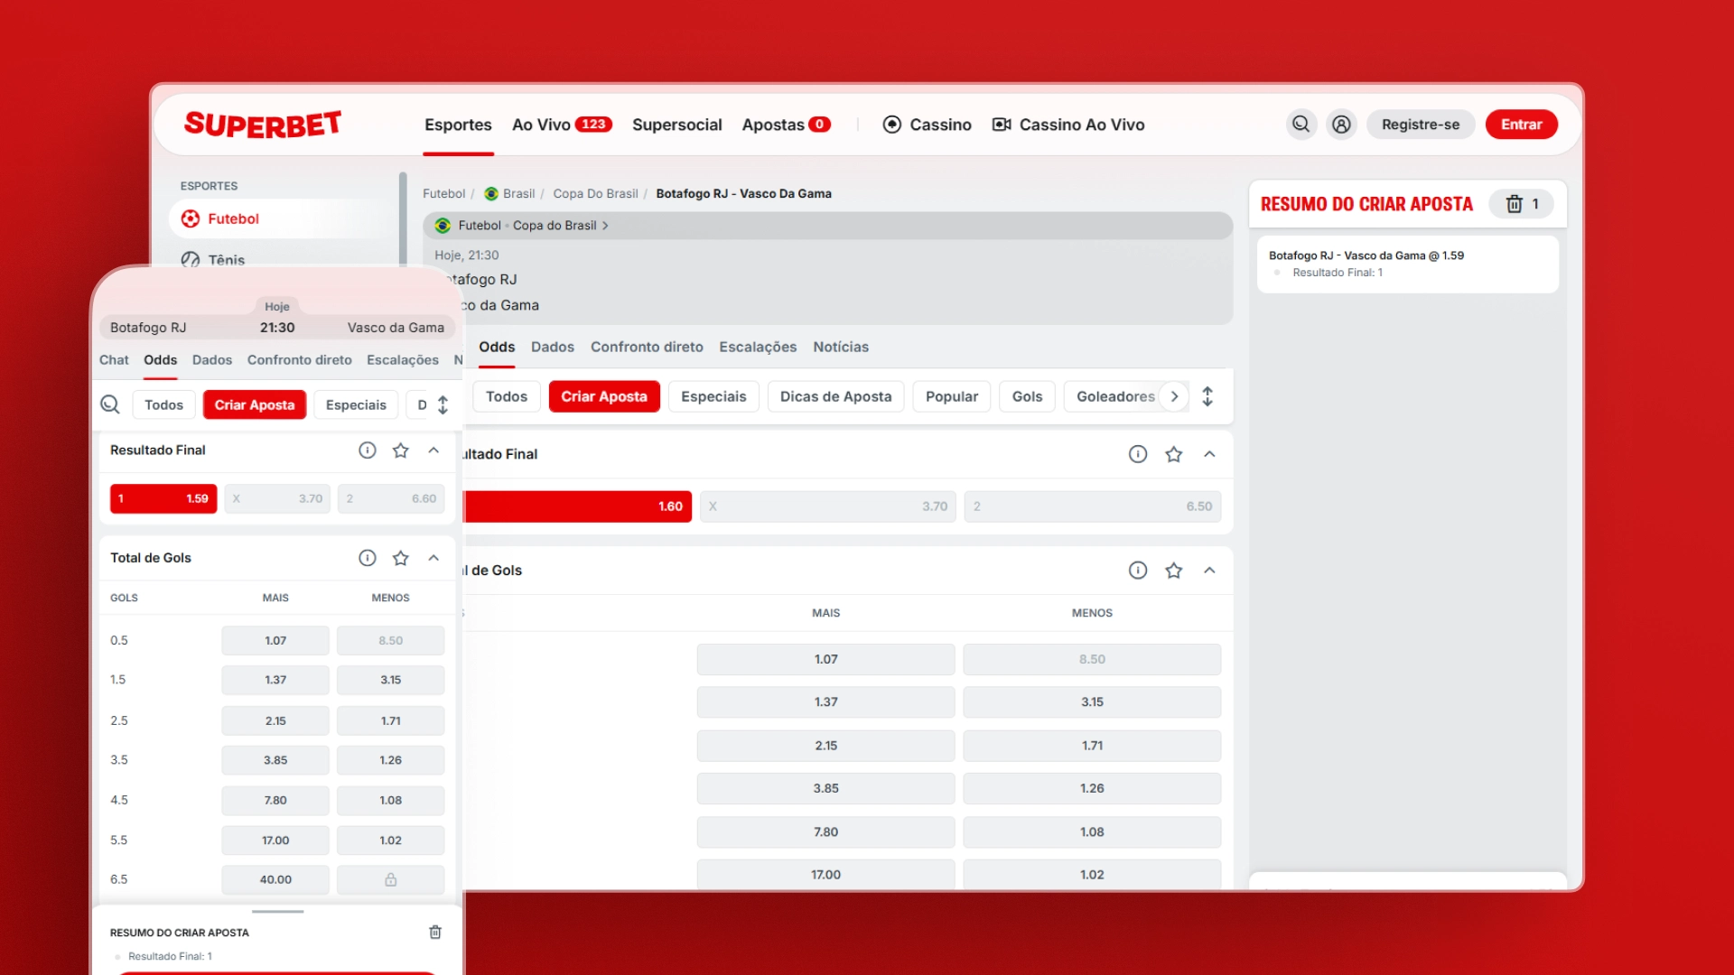The width and height of the screenshot is (1734, 975).
Task: Collapse mobile Total de Gols section
Action: coord(434,558)
